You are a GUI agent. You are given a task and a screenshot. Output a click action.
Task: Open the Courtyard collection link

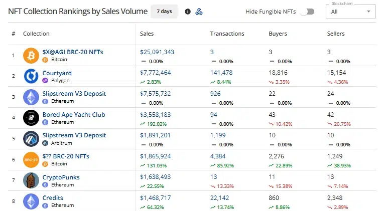pos(57,73)
